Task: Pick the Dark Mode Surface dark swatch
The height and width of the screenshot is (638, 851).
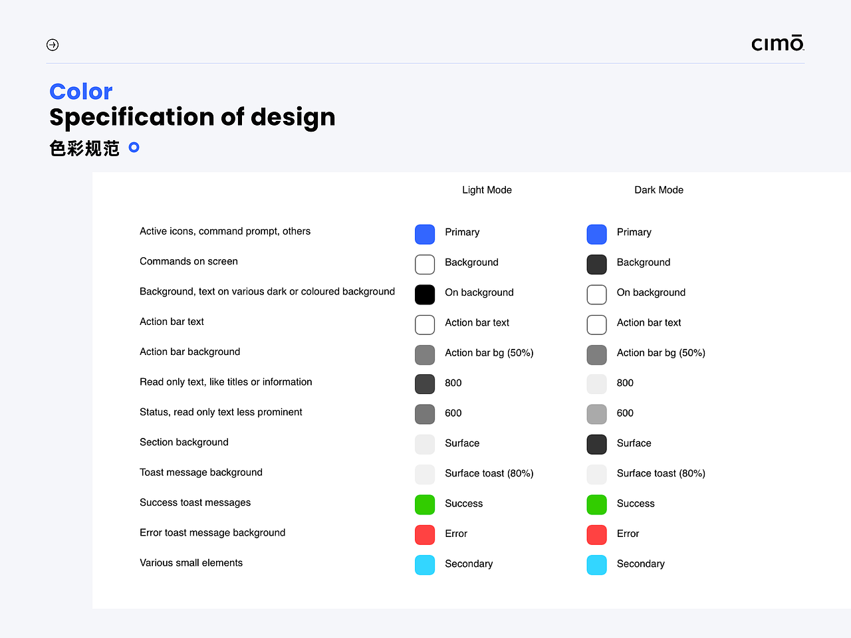Action: (x=596, y=444)
